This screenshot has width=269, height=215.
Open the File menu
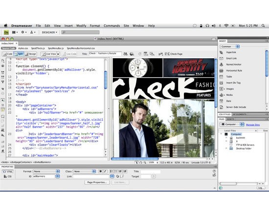(x=38, y=26)
